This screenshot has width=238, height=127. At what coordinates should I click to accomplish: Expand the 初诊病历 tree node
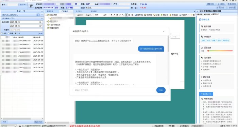coord(46,15)
